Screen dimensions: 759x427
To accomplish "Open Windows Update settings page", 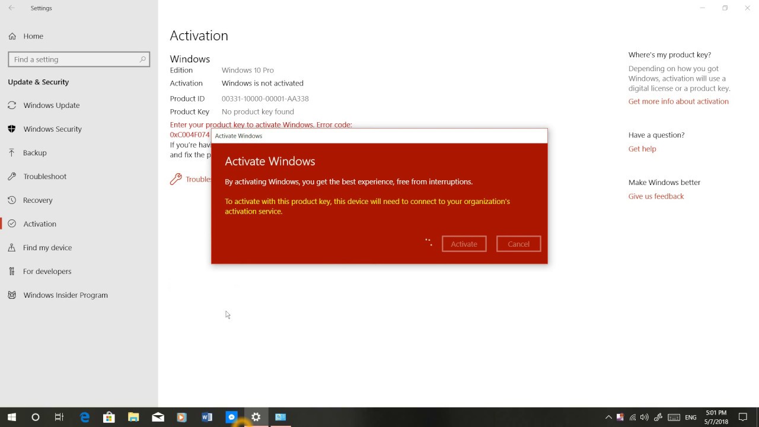I will (52, 106).
